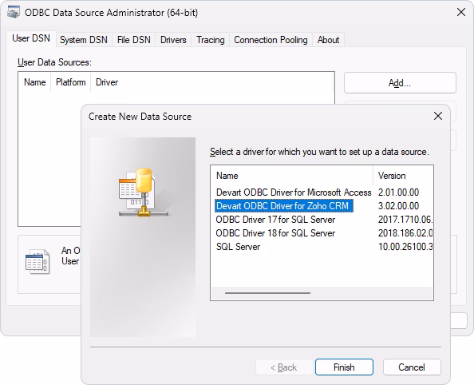Click version 2018.186.02 in the driver list
Viewport: 474px width, 385px height.
coord(405,233)
